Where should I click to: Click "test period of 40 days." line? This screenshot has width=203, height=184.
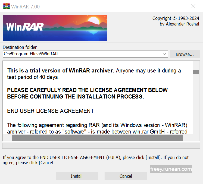click(x=33, y=77)
